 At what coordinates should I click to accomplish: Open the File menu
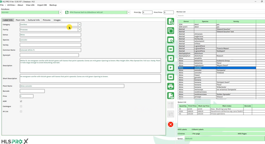click(x=2, y=5)
